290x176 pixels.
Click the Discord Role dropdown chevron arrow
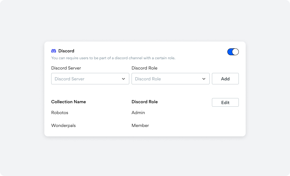point(204,79)
